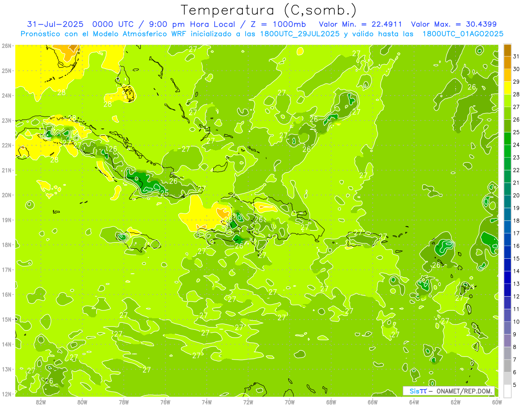This screenshot has width=528, height=408.
Task: Click the 82W longitude axis label
Action: click(x=40, y=402)
